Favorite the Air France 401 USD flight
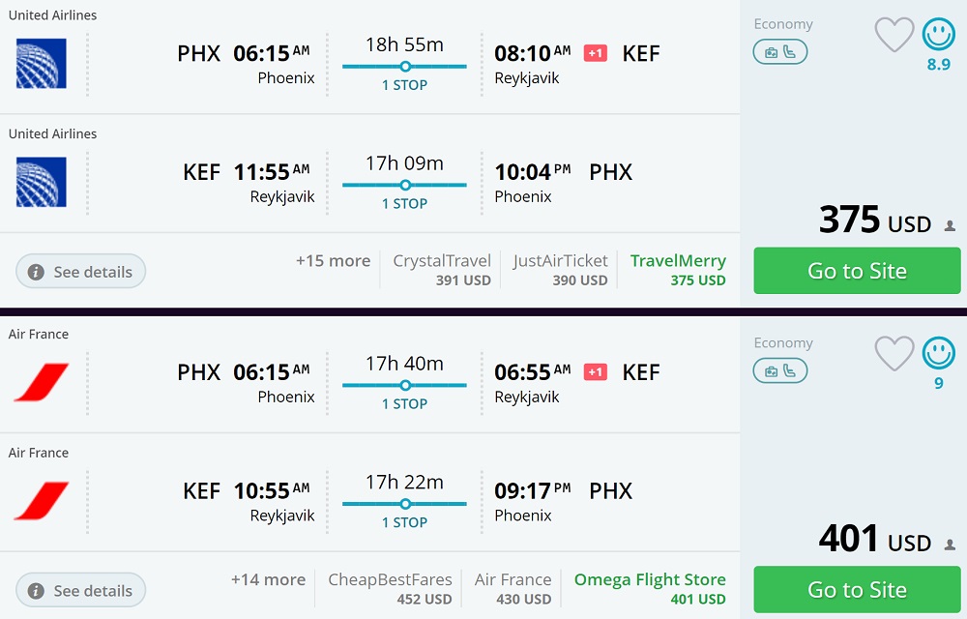The height and width of the screenshot is (619, 967). point(894,355)
